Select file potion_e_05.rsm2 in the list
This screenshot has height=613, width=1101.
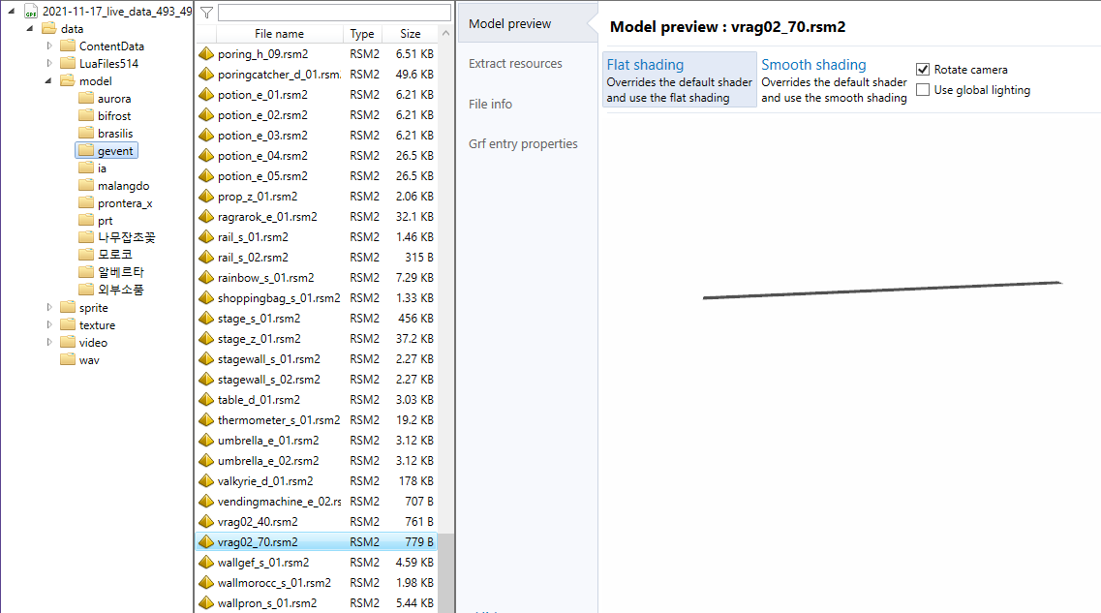[316, 176]
